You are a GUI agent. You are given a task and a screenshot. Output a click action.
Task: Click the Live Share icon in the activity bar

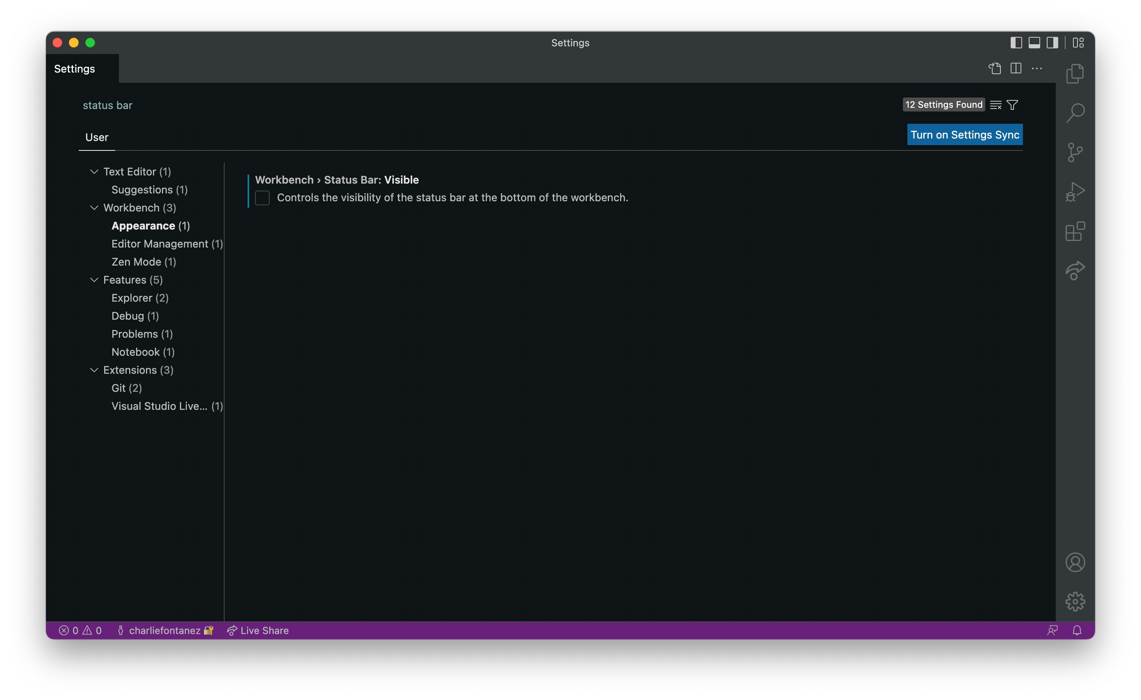click(1075, 271)
